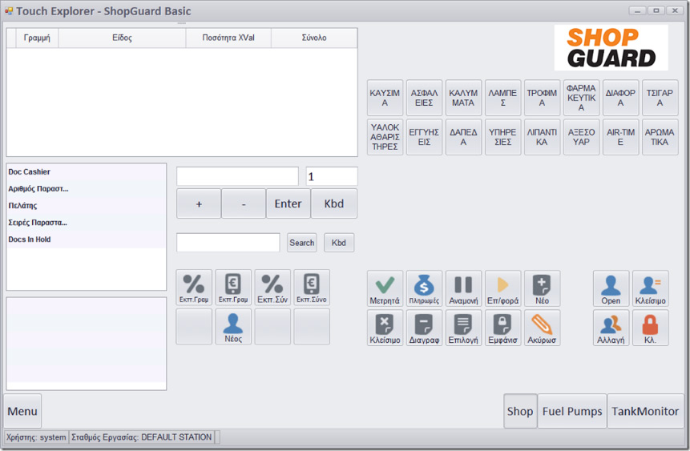Choose the ΚΑΛΥΜΜΑΤΑ category
Viewport: 690px width, 451px height.
pyautogui.click(x=463, y=98)
